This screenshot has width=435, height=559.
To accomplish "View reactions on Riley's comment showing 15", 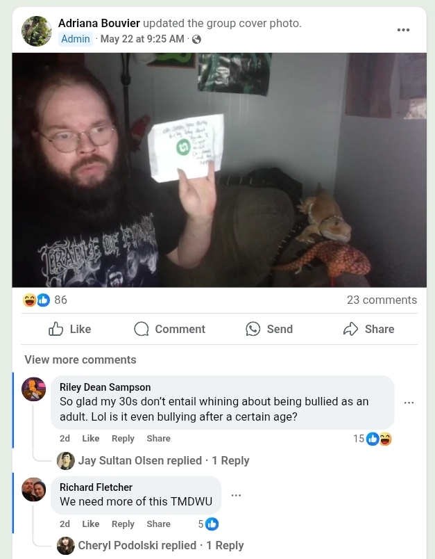I will 373,439.
